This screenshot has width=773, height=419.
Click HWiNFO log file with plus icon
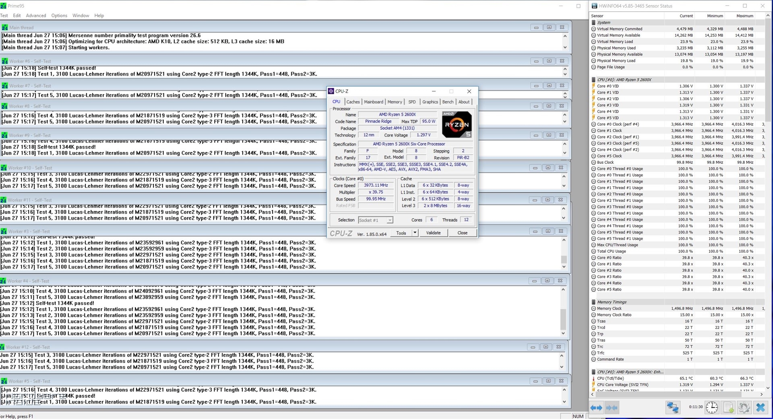pyautogui.click(x=728, y=407)
